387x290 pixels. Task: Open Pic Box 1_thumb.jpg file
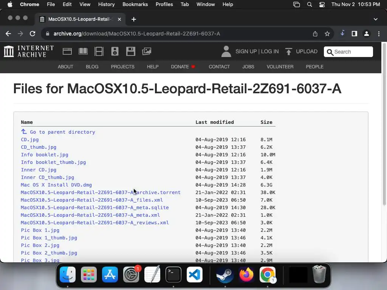click(49, 238)
